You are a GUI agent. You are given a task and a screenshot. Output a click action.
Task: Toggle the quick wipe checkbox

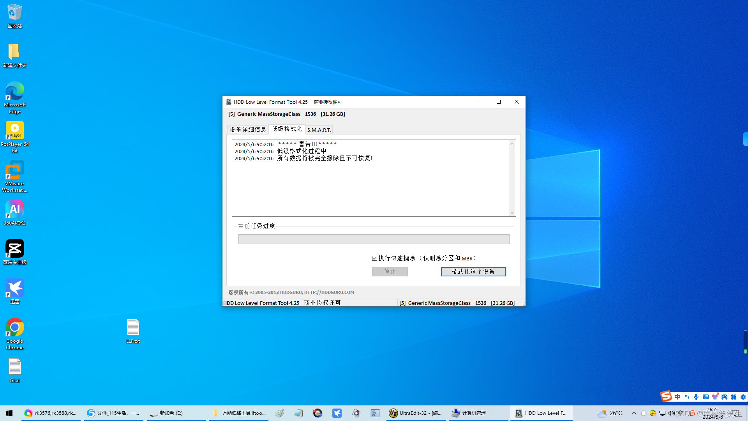(374, 258)
